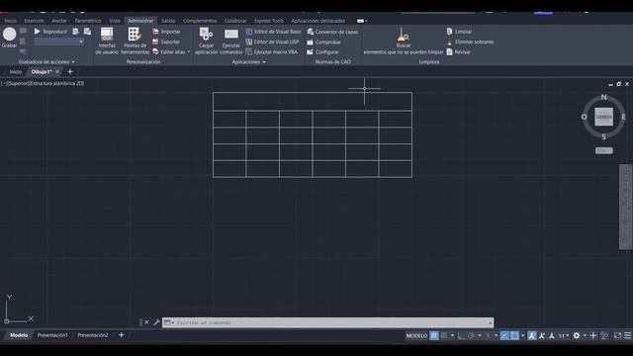Screen dimensions: 633x356
Task: Click Limpiar in Limpieza panel
Action: click(x=459, y=32)
